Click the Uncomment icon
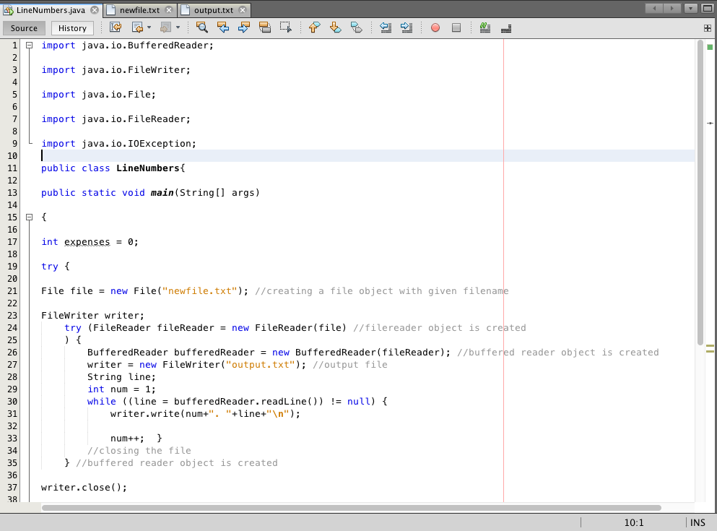 pos(506,28)
